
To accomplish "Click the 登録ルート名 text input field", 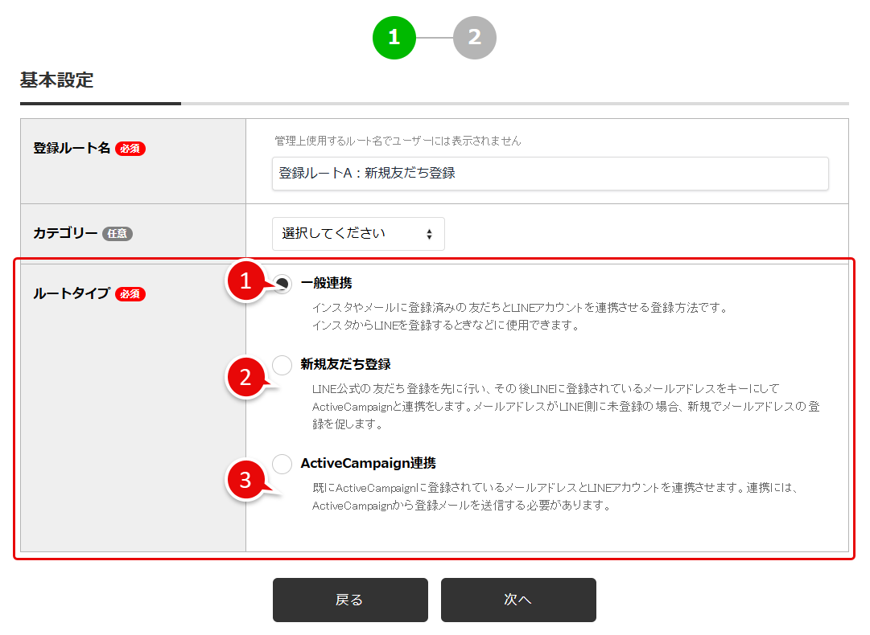I will coord(550,174).
